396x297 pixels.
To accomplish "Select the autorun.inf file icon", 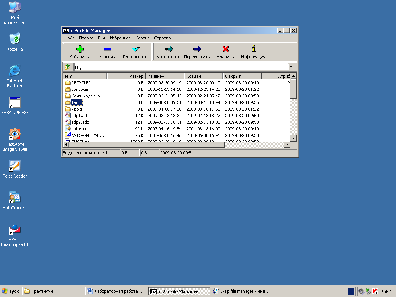I will [x=67, y=128].
